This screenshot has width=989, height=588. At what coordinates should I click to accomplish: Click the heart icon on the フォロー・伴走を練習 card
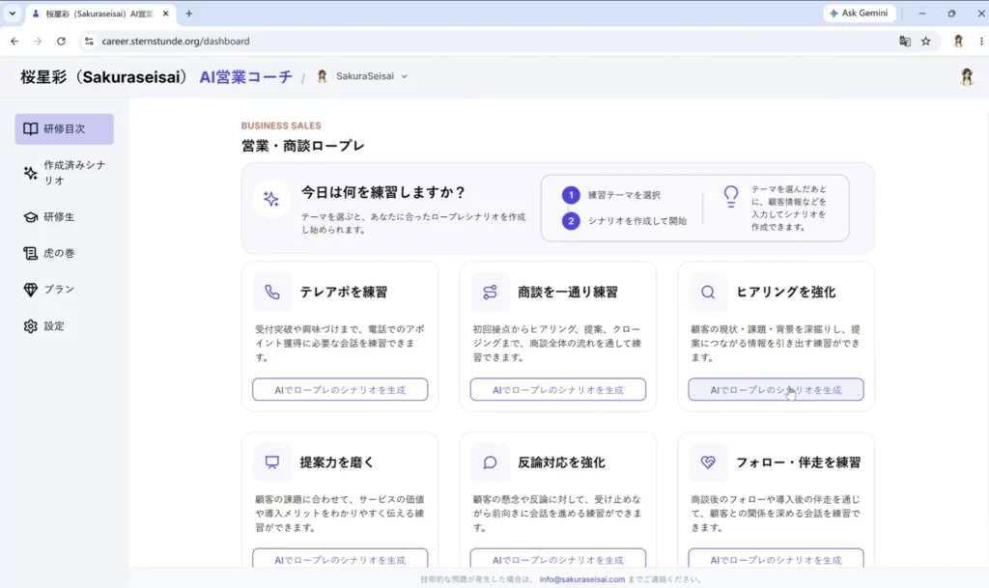(708, 462)
